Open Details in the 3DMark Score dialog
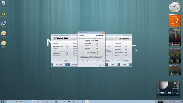The height and width of the screenshot is (103, 183). tap(83, 61)
